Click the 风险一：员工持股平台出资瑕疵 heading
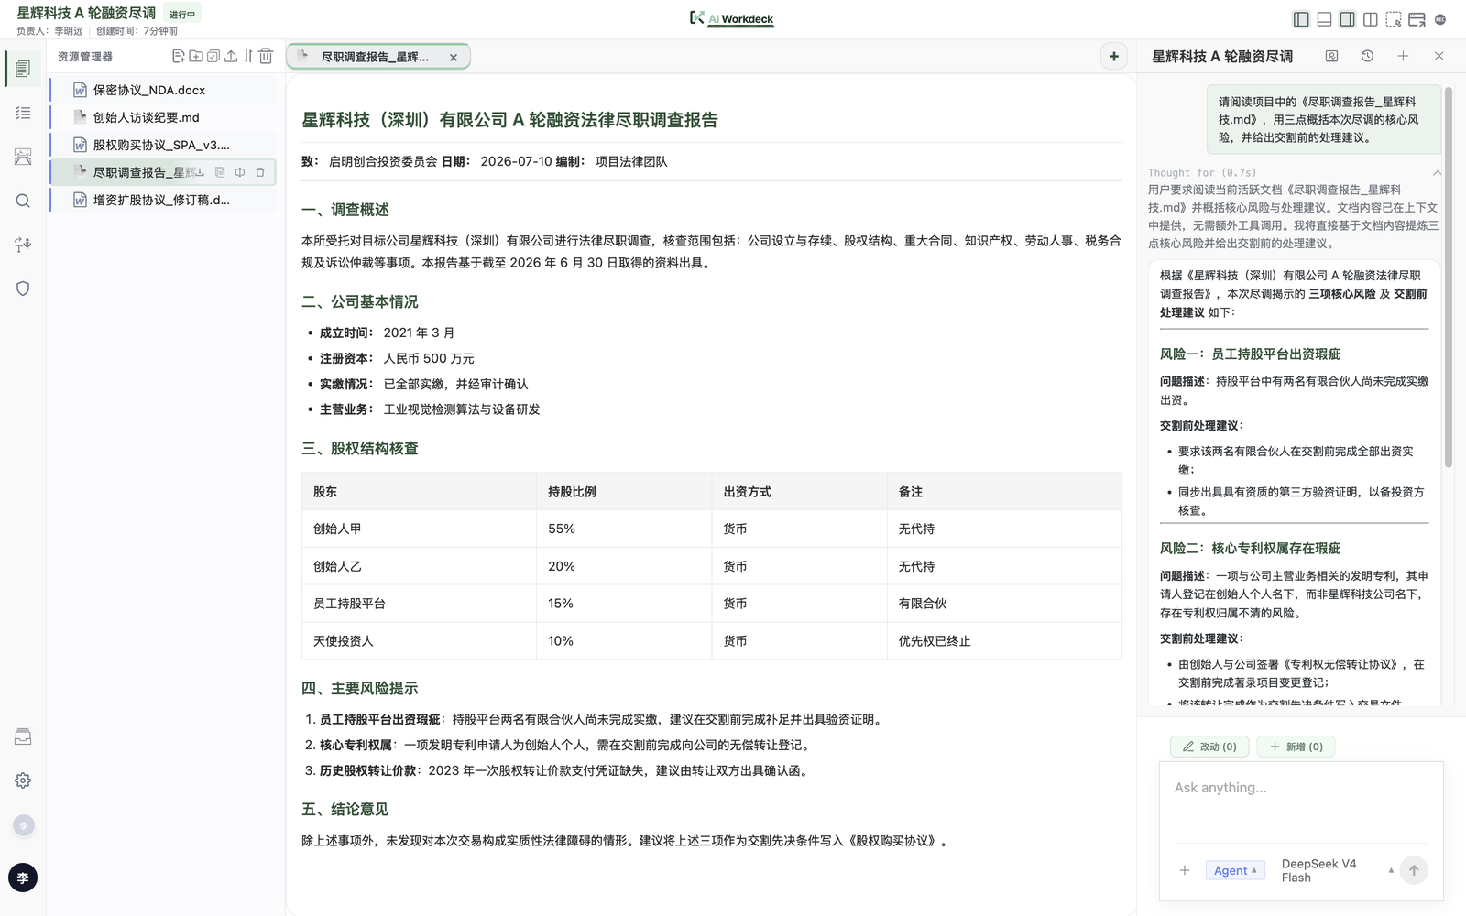Image resolution: width=1466 pixels, height=916 pixels. coord(1250,354)
